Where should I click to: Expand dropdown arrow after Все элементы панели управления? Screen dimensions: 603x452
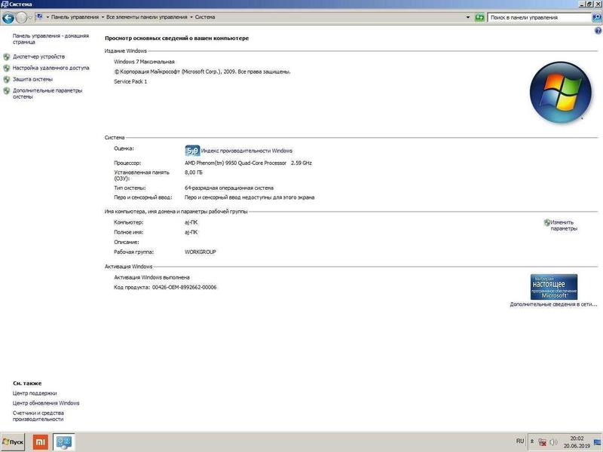click(x=191, y=17)
